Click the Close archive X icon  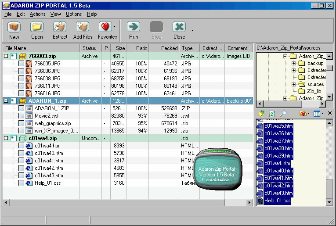179,27
